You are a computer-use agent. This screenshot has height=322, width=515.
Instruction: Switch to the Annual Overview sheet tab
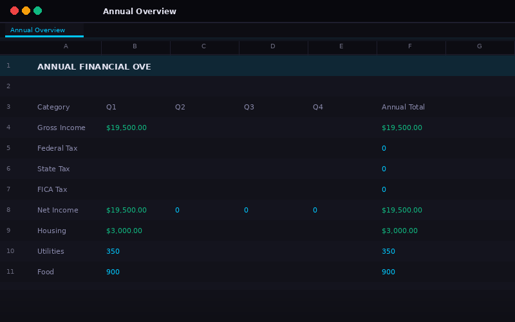pos(38,30)
